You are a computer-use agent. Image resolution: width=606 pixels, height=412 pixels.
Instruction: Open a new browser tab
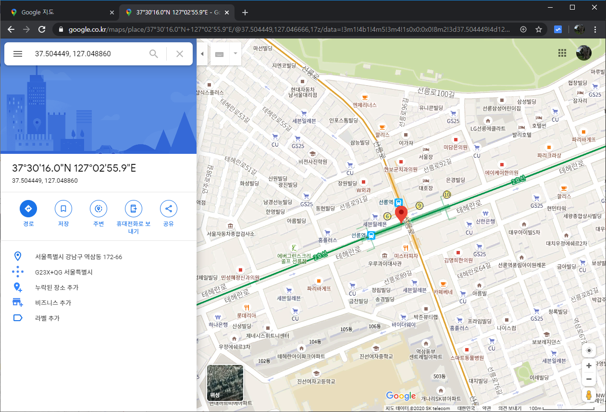click(245, 12)
